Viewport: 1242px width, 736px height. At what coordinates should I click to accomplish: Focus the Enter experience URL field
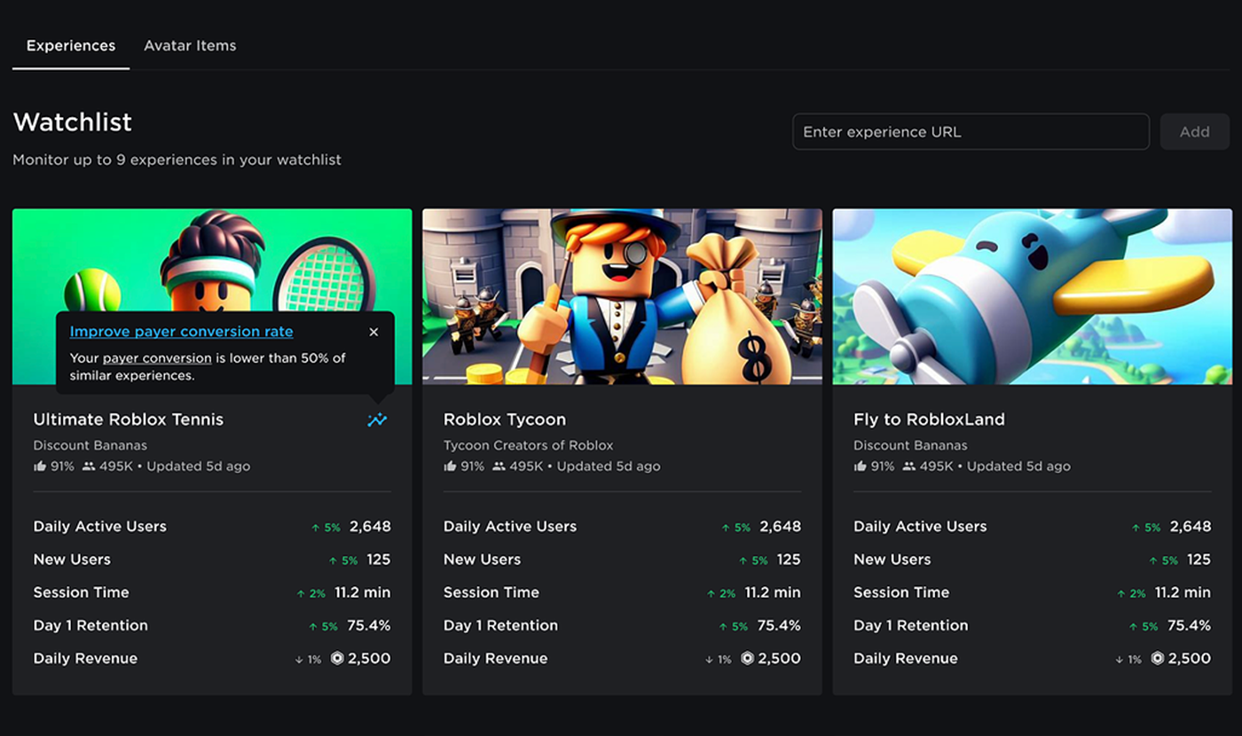[971, 131]
